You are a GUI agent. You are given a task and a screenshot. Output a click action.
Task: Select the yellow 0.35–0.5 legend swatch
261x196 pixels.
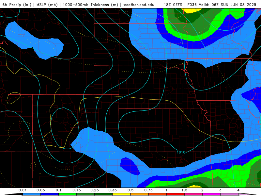[x=121, y=194]
